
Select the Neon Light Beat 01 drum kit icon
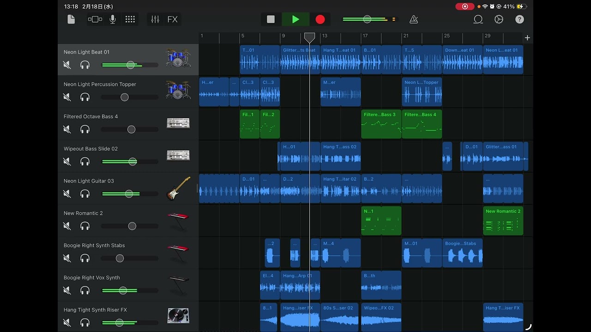[178, 58]
